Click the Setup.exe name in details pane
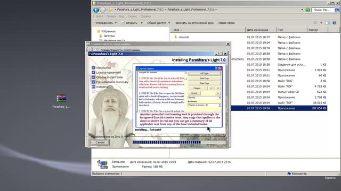341x191 pixels. click(118, 162)
